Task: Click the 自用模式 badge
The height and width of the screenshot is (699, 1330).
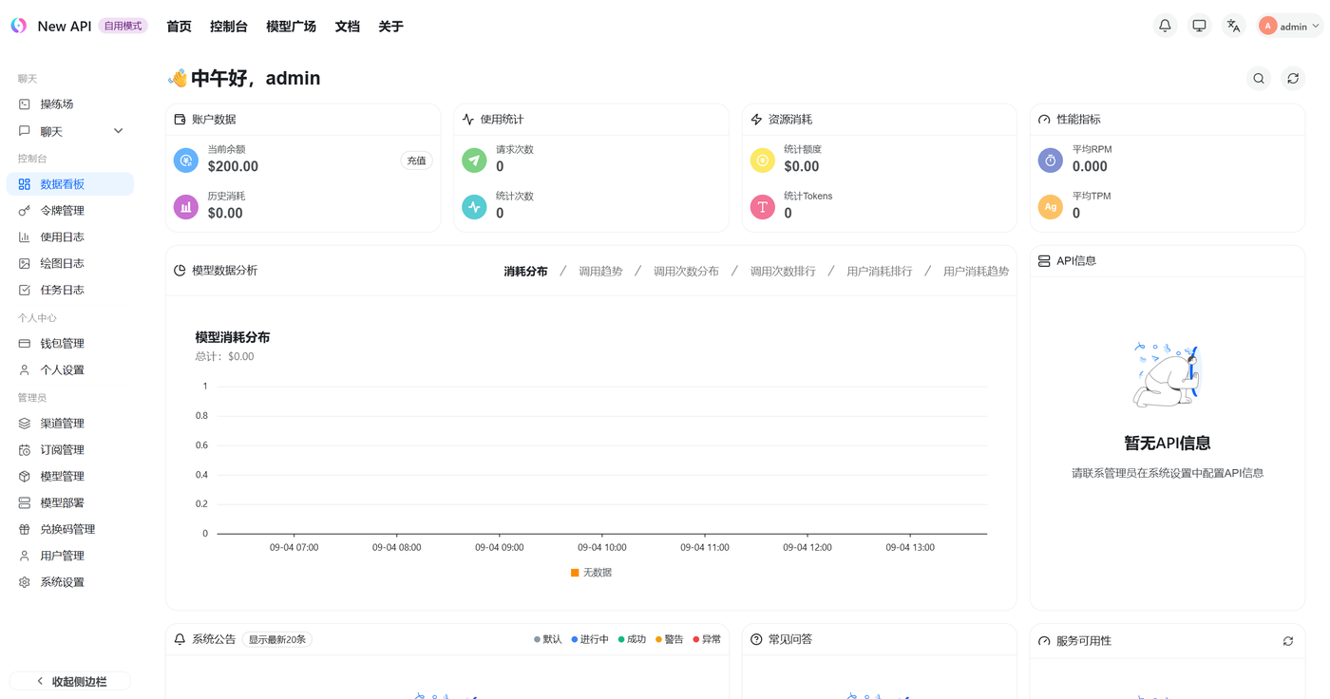Action: 123,27
